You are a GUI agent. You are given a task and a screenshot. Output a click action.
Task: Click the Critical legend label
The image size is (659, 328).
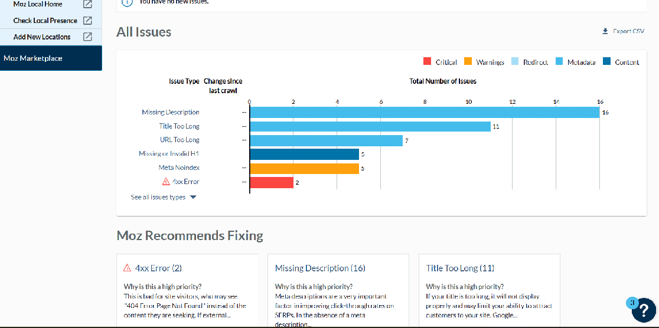point(446,62)
